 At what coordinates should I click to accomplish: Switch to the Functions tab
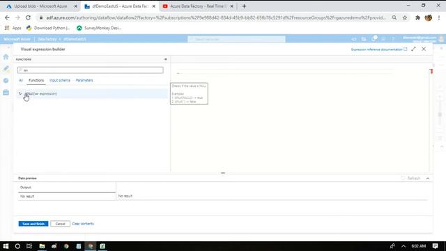[x=36, y=80]
